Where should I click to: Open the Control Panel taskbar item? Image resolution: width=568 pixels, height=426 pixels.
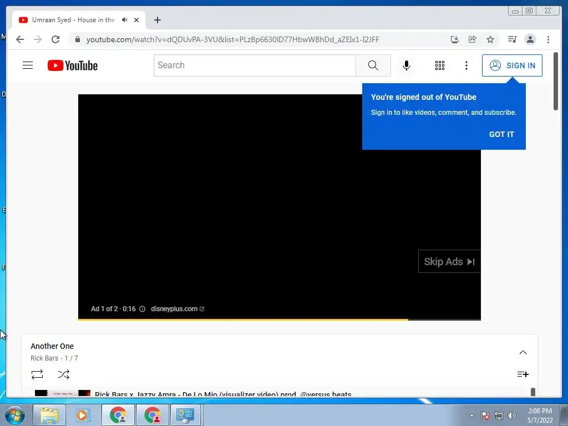185,415
